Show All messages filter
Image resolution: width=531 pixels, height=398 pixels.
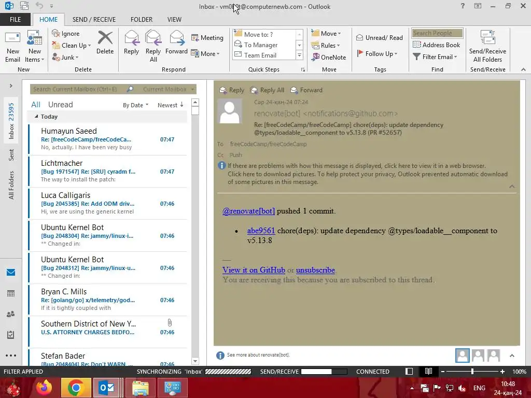(x=36, y=105)
